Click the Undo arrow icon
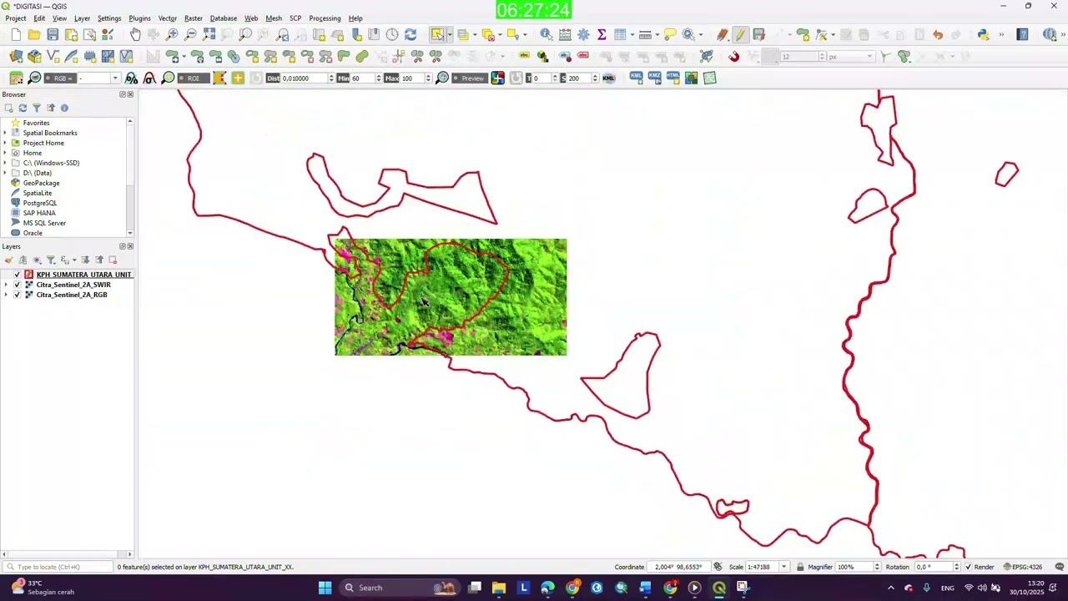1068x601 pixels. point(938,34)
